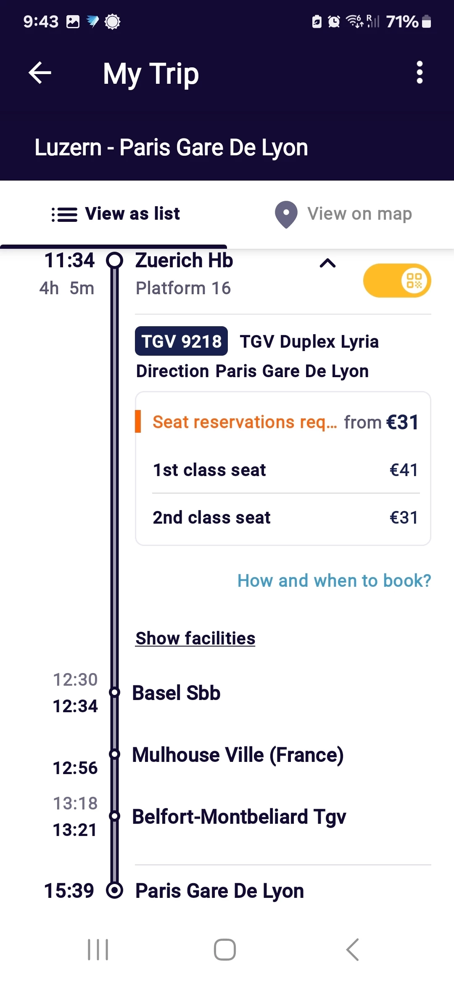Tap the Paris Gare De Lyon arrival stop
Screen dimensions: 454x985
pos(219,891)
